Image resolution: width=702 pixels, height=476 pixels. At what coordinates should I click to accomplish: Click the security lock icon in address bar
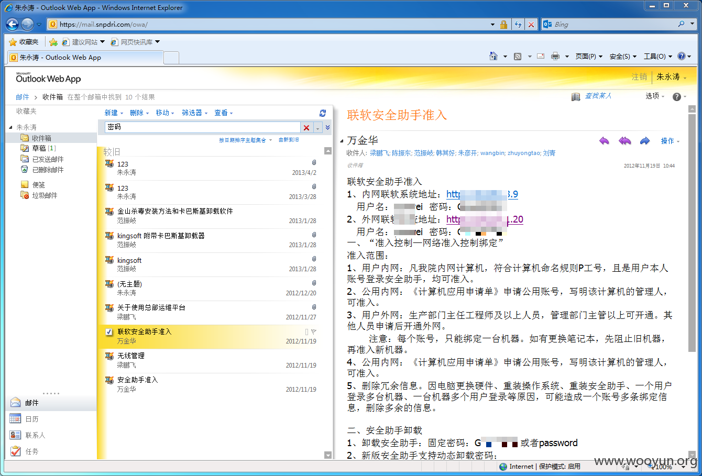[503, 24]
